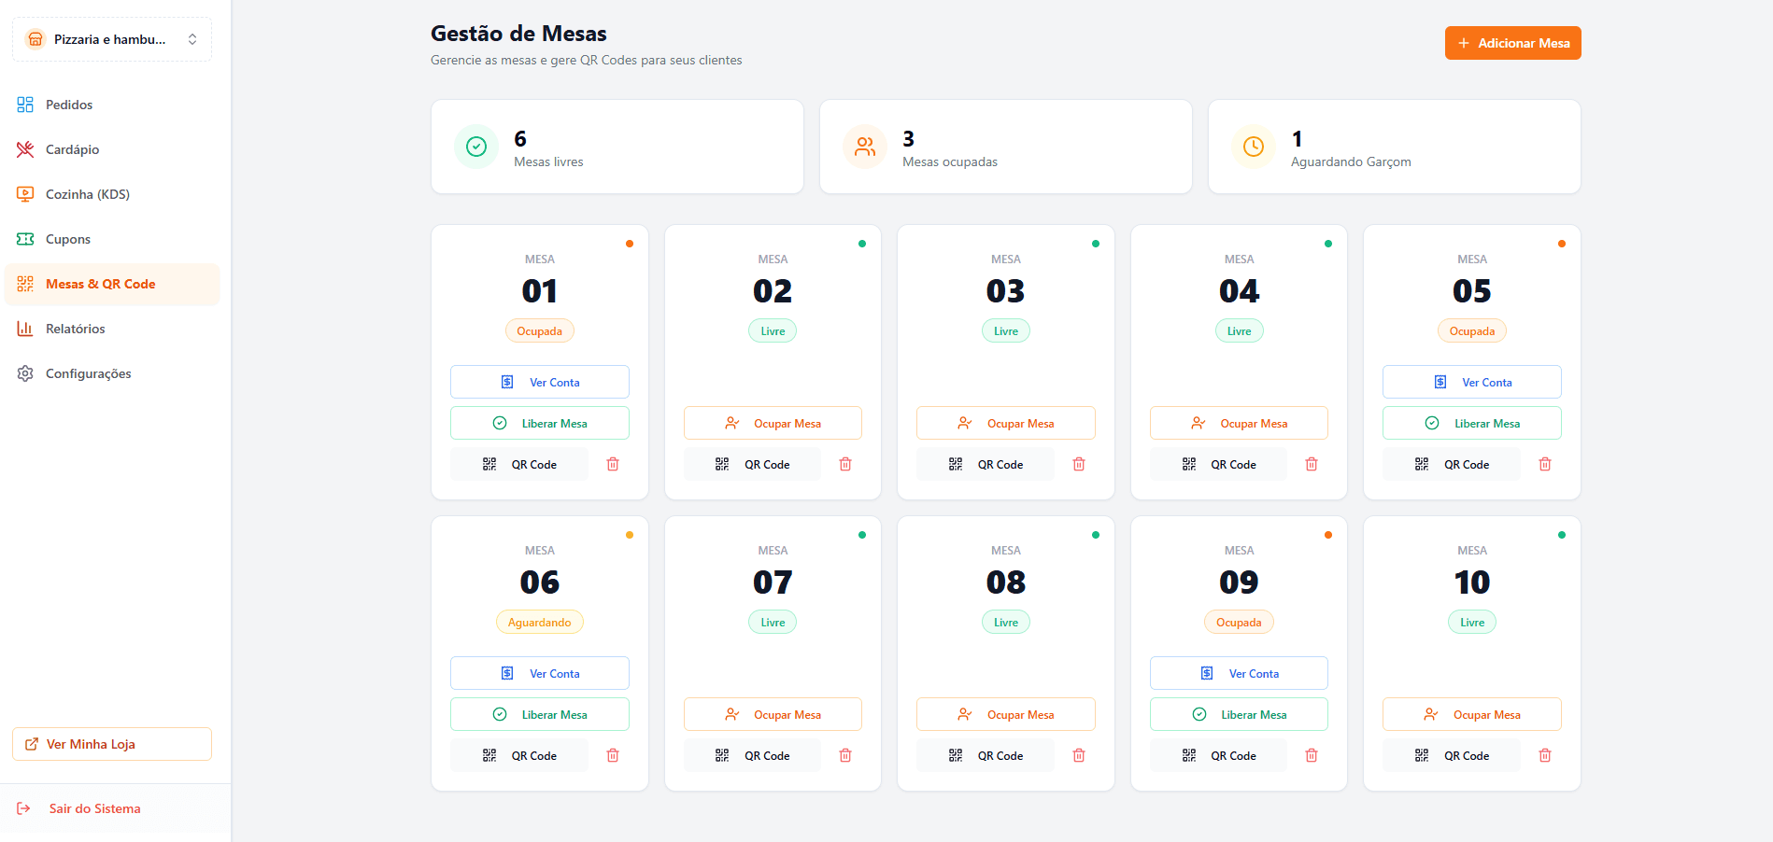Click the Configurações gear icon

[x=25, y=373]
